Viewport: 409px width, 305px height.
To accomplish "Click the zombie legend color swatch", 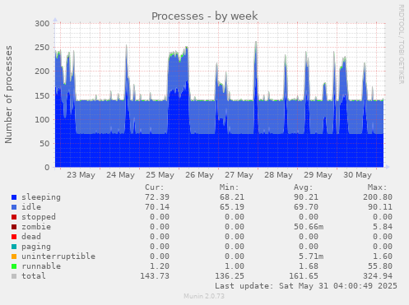I will [x=14, y=227].
